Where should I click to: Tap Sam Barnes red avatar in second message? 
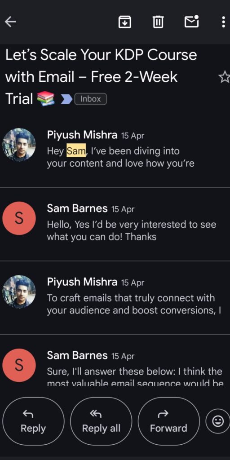pyautogui.click(x=19, y=218)
